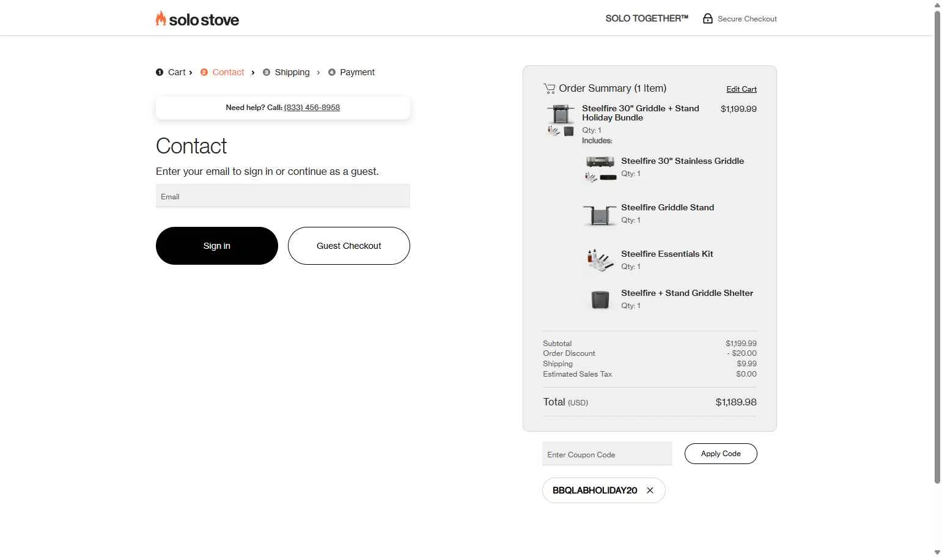Screen dimensions: 942x557
Task: Select the Contact step in breadcrumb
Action: click(x=223, y=72)
